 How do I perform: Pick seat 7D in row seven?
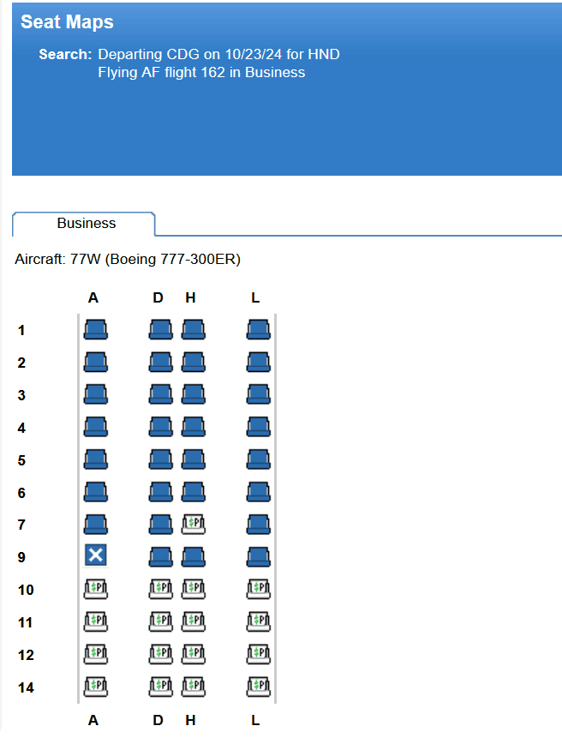pyautogui.click(x=160, y=525)
